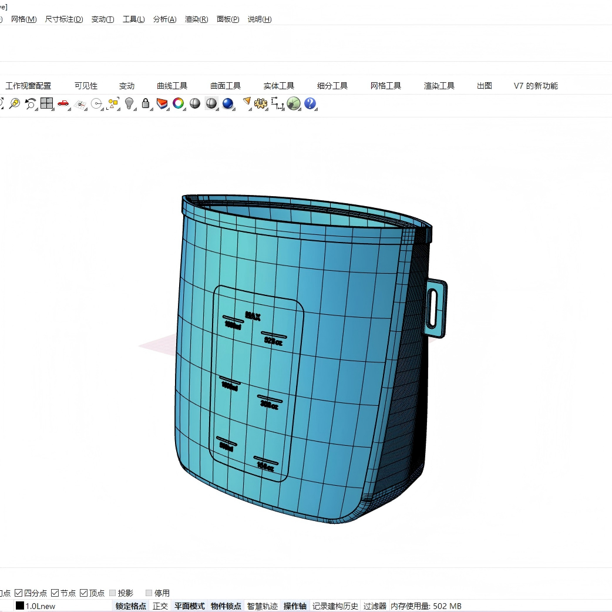Open the 分析(A) menu
This screenshot has width=612, height=612.
(x=164, y=19)
